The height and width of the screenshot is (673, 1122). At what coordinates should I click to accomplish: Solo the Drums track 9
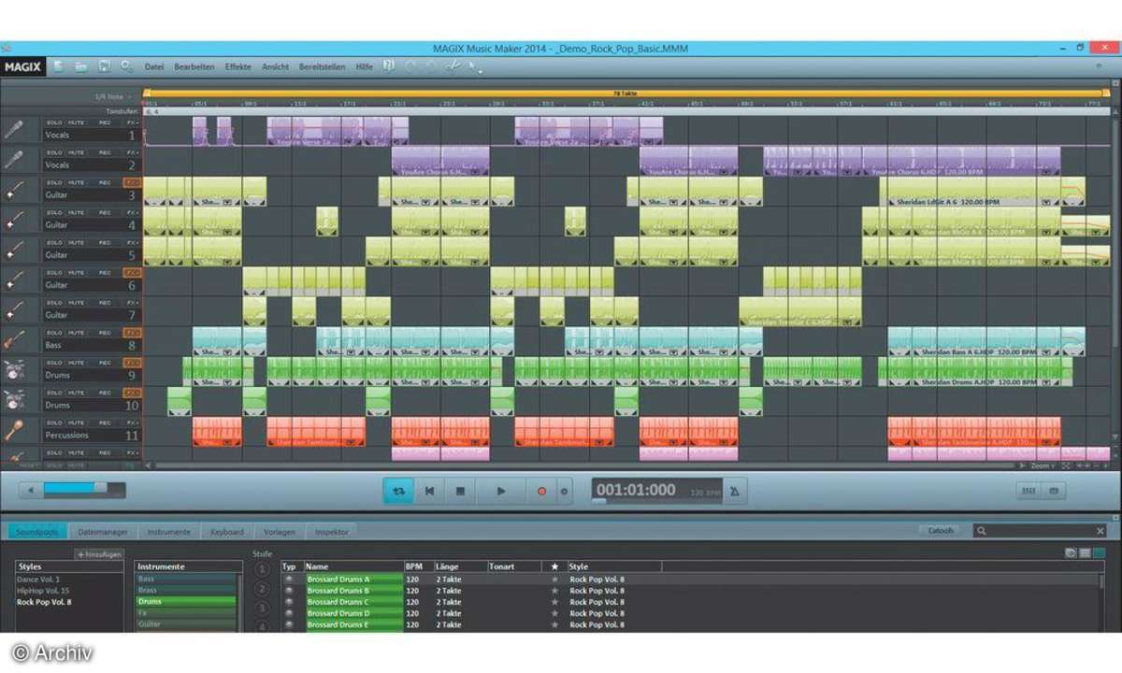point(55,363)
